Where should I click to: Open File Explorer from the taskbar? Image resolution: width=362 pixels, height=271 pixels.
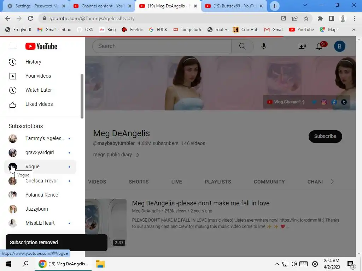(x=100, y=264)
